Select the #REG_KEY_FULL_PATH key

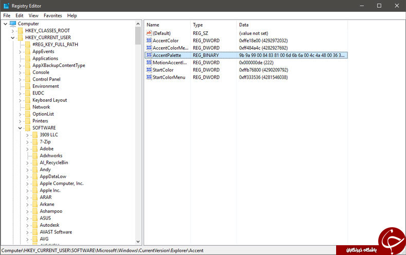pyautogui.click(x=55, y=45)
